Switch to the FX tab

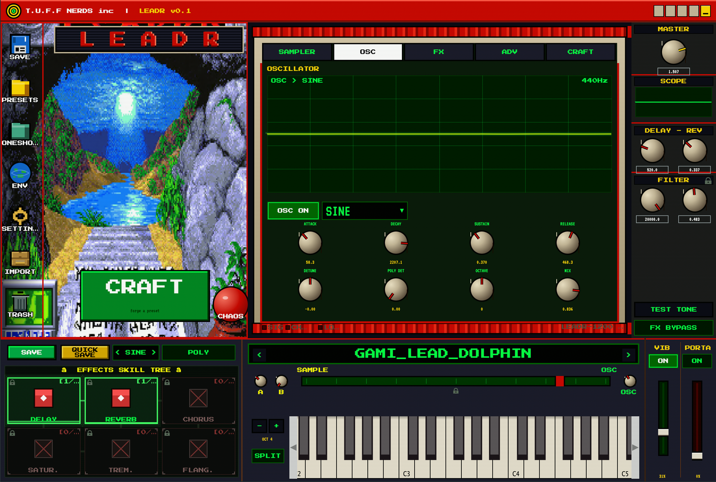[x=439, y=52]
